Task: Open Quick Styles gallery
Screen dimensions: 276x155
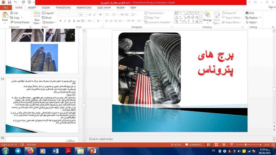Action: [x=216, y=18]
